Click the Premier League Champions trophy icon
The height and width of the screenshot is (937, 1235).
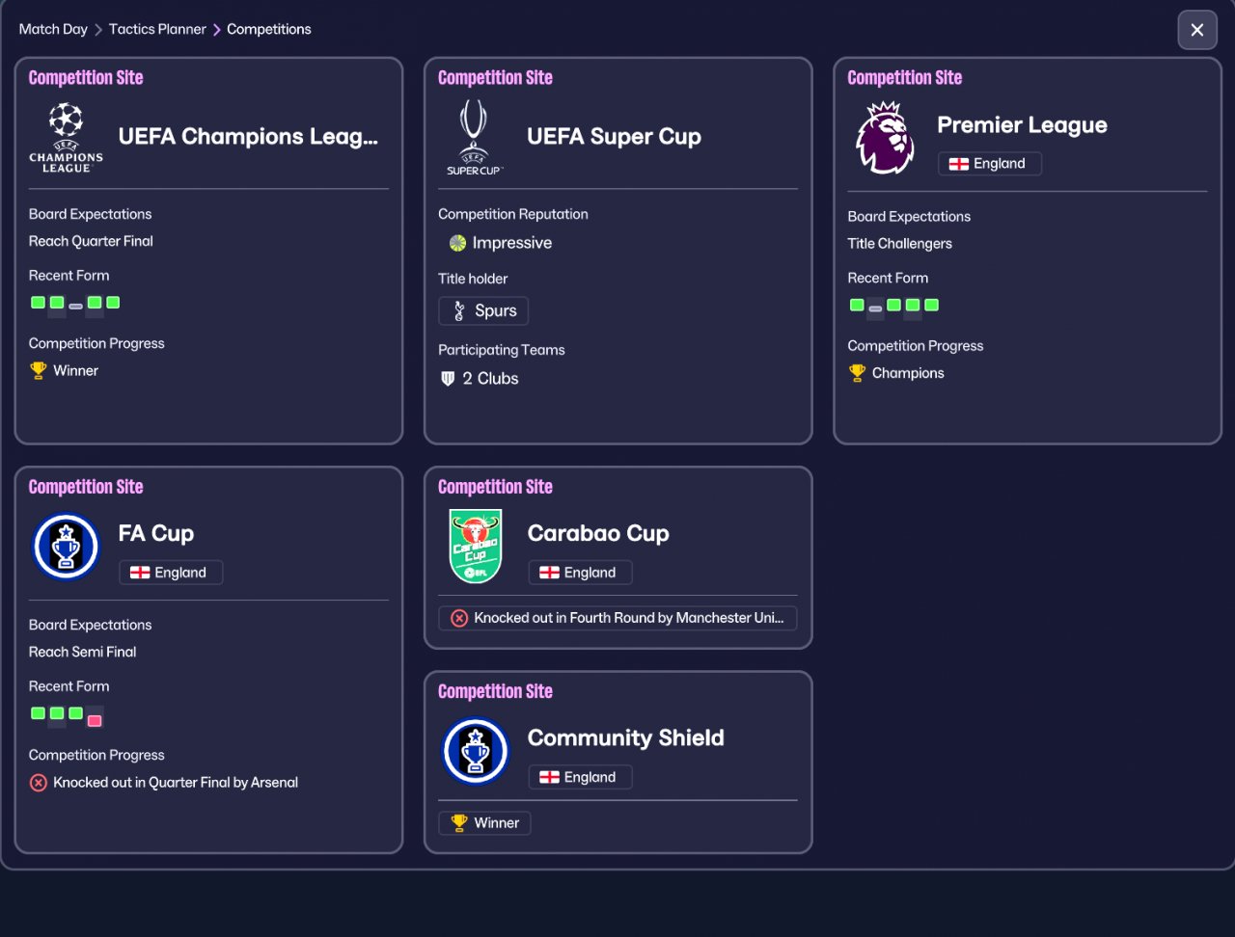point(857,373)
